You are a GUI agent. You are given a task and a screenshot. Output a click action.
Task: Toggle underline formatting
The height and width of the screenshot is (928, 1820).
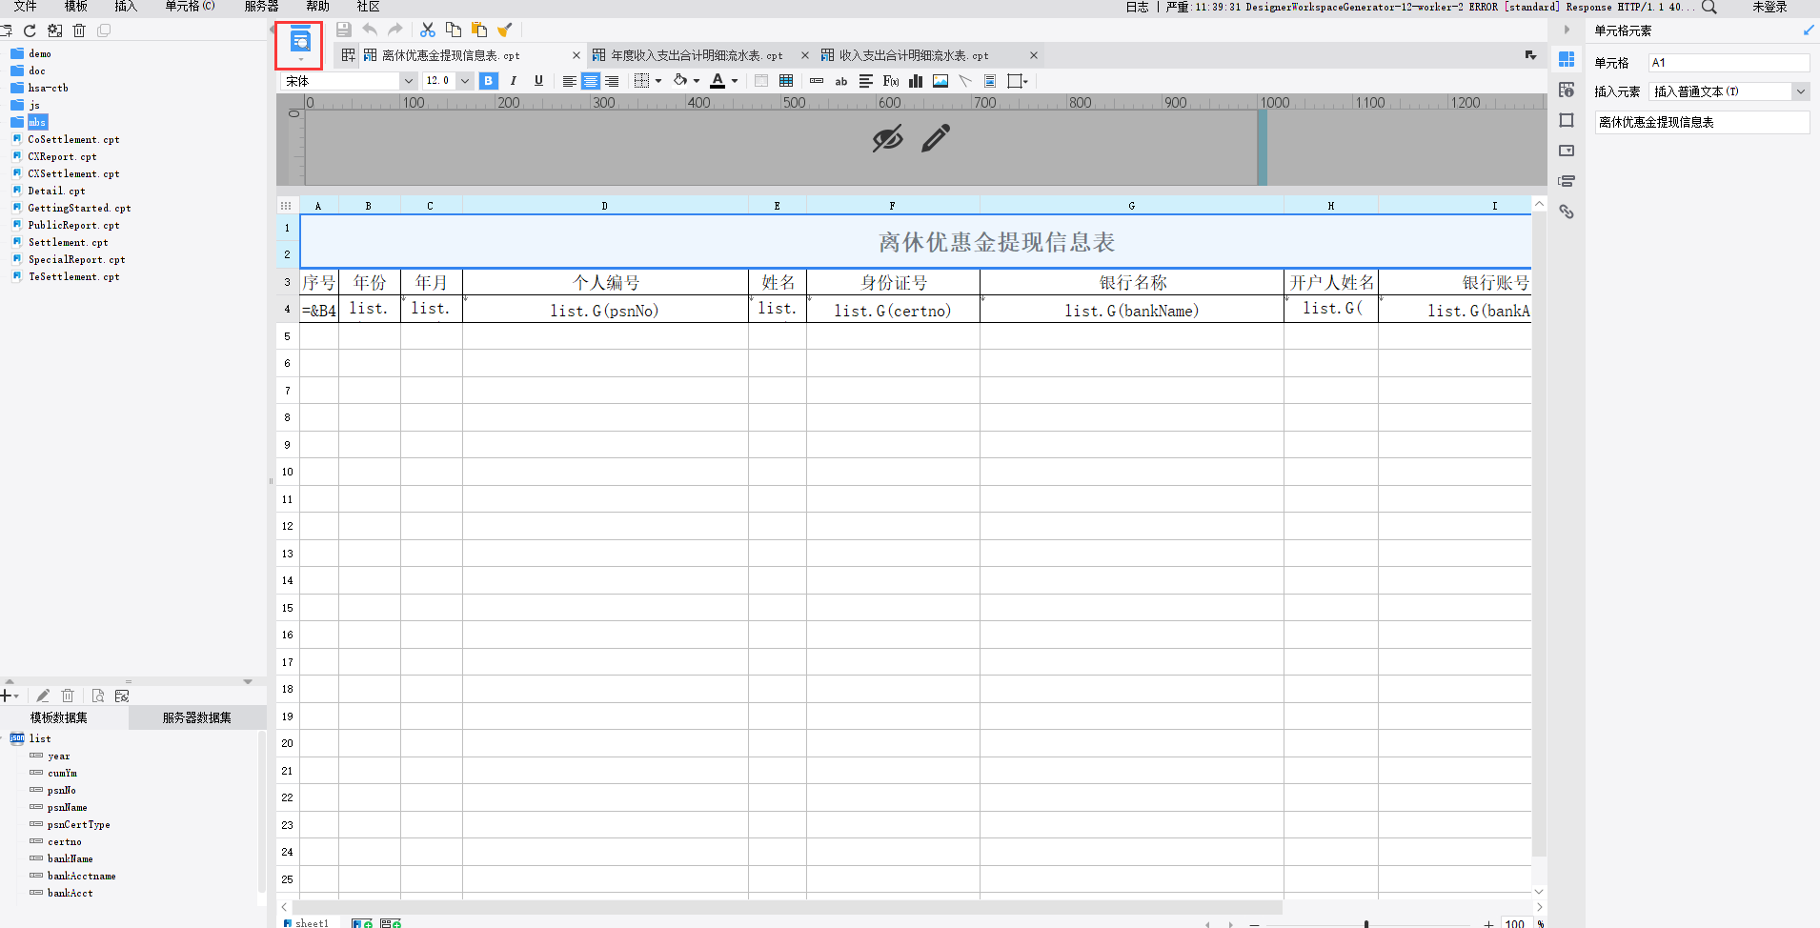tap(538, 81)
